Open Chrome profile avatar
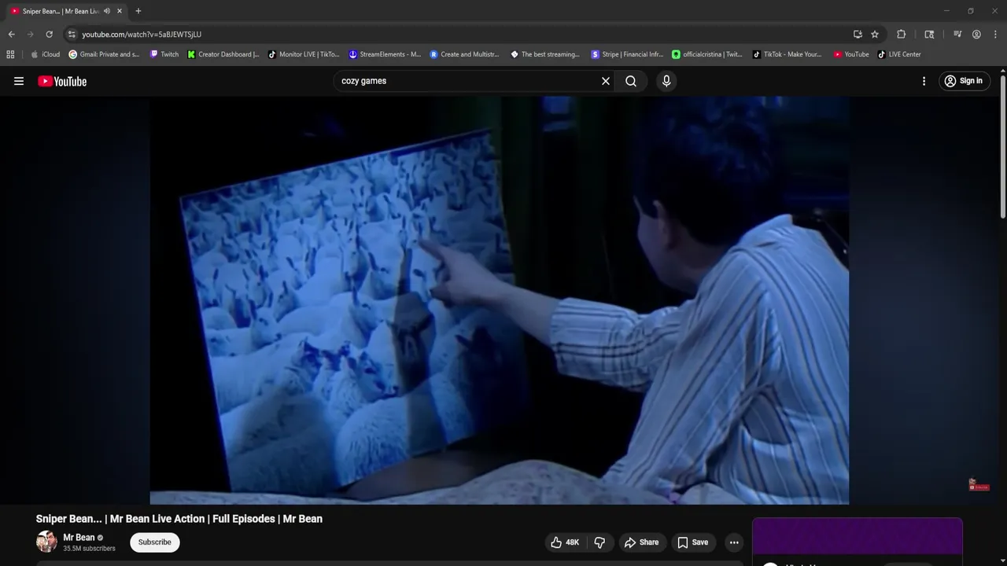The height and width of the screenshot is (566, 1007). [976, 35]
